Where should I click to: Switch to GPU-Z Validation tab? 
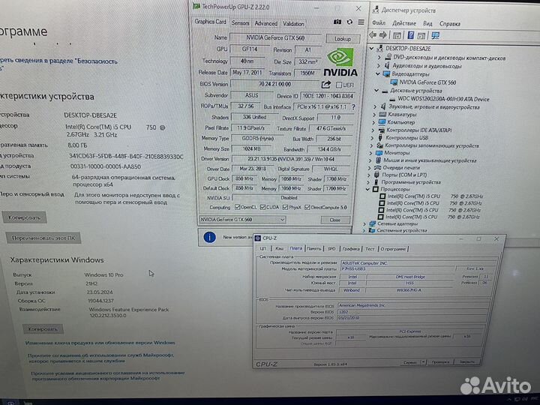pyautogui.click(x=293, y=24)
